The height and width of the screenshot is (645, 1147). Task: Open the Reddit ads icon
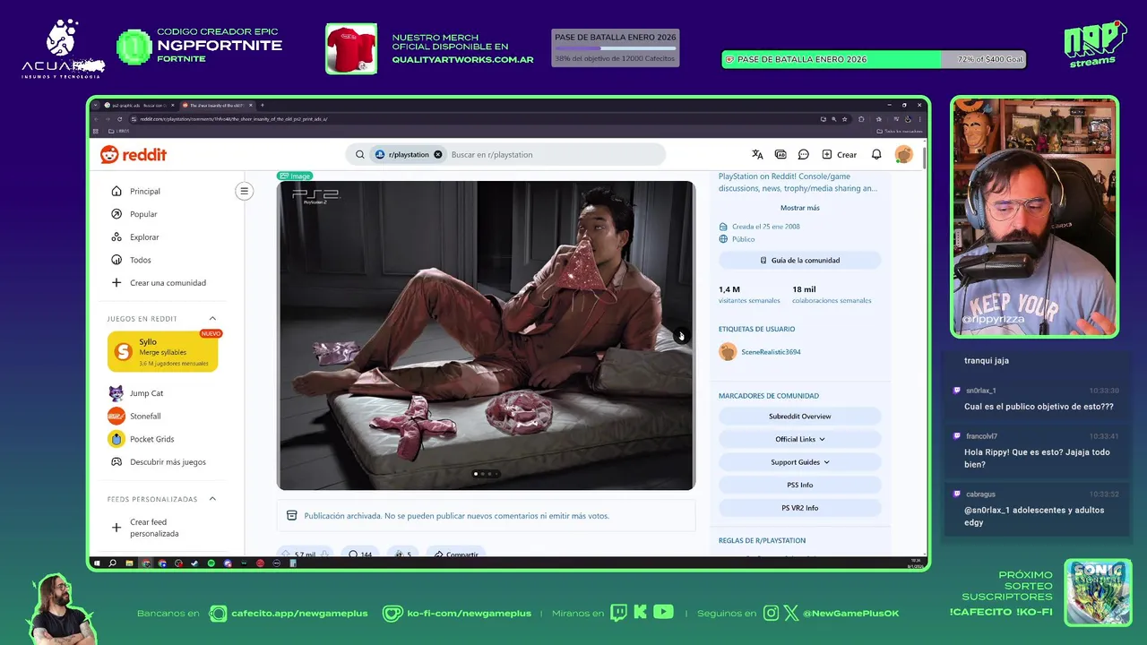click(780, 154)
